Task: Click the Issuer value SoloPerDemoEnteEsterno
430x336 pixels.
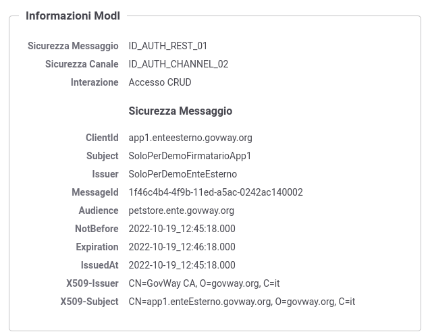Action: point(183,174)
